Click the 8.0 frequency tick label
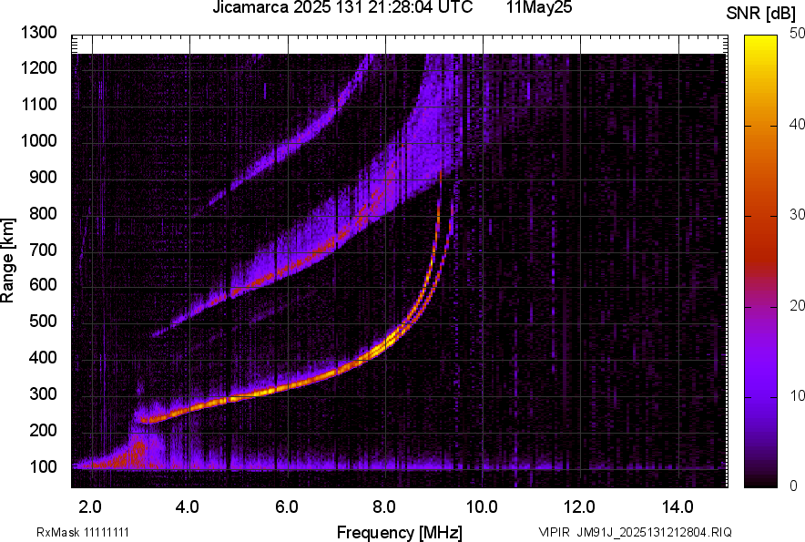Screen dimensions: 805x542 coord(384,507)
